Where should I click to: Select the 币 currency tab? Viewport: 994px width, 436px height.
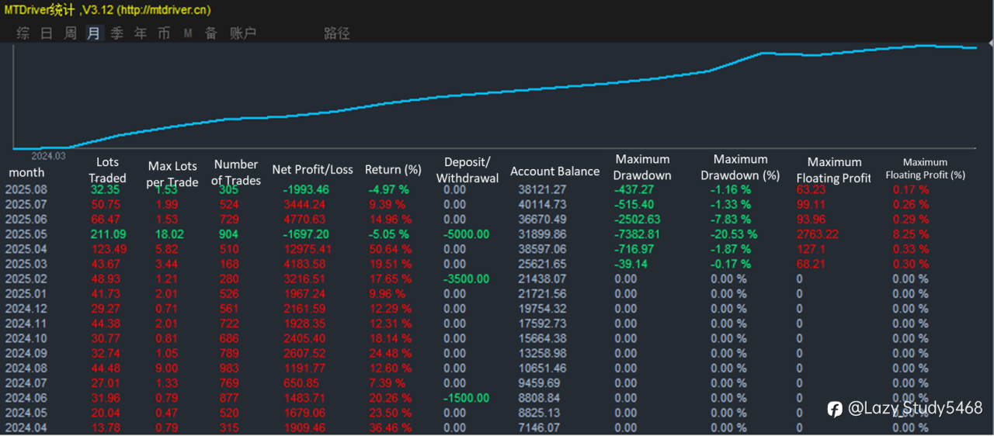[164, 33]
